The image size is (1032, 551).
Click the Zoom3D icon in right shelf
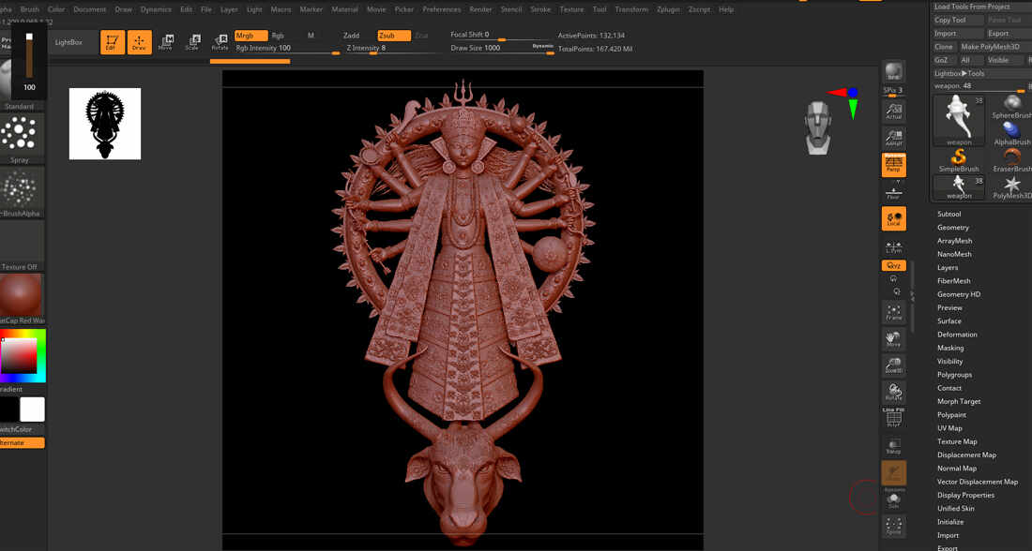[x=893, y=365]
